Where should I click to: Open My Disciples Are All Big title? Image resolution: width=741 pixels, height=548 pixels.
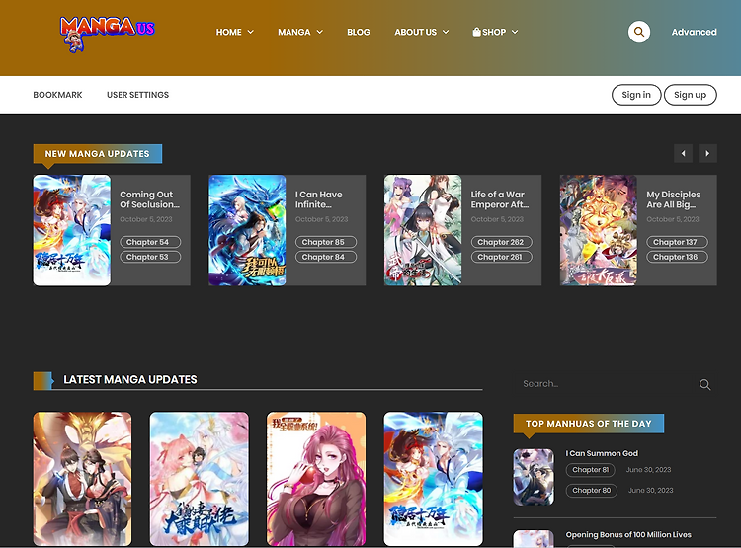coord(674,199)
